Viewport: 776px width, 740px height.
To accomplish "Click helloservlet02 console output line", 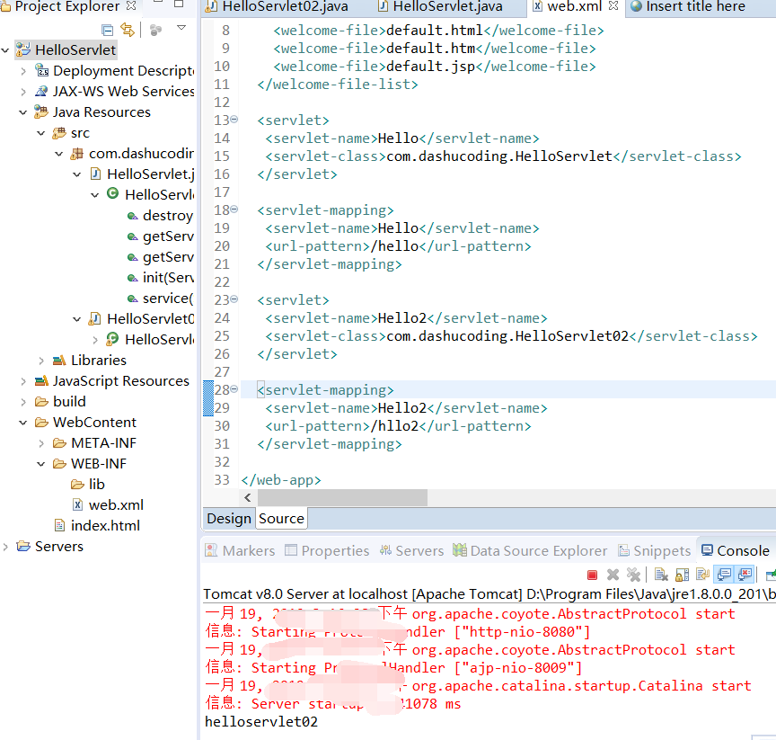I will coord(261,722).
